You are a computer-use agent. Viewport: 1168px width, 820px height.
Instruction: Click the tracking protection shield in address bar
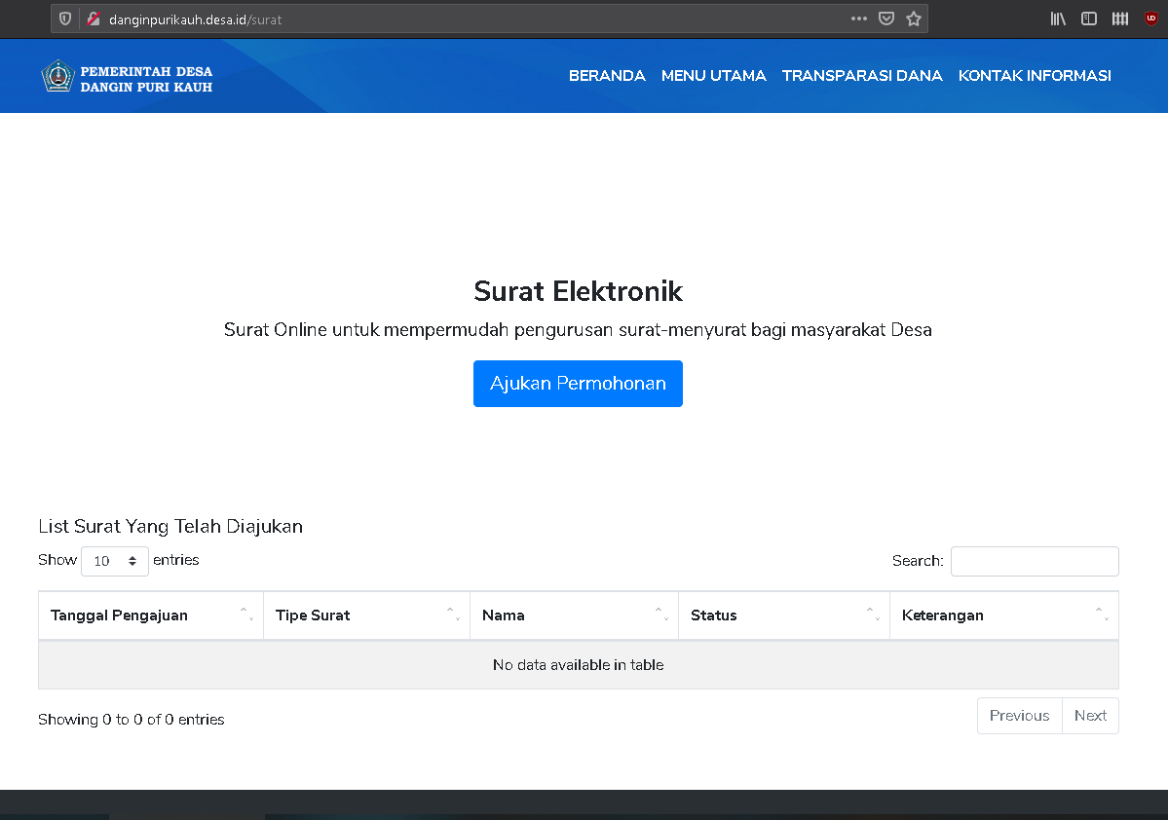[x=64, y=18]
